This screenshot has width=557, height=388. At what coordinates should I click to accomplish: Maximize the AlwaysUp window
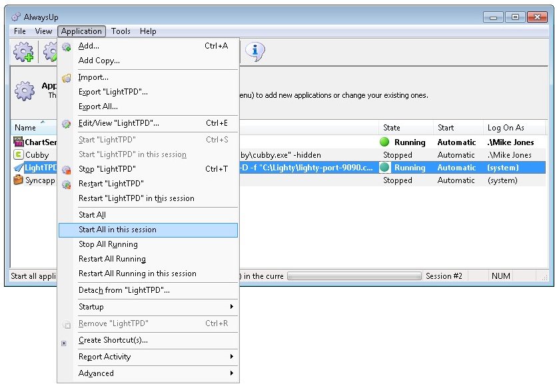515,17
